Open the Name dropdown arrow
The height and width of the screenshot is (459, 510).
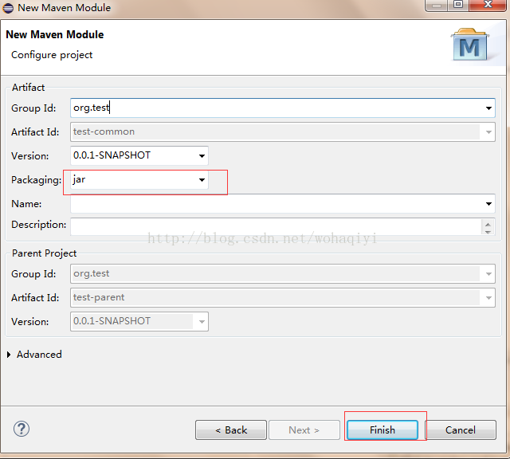pyautogui.click(x=488, y=204)
